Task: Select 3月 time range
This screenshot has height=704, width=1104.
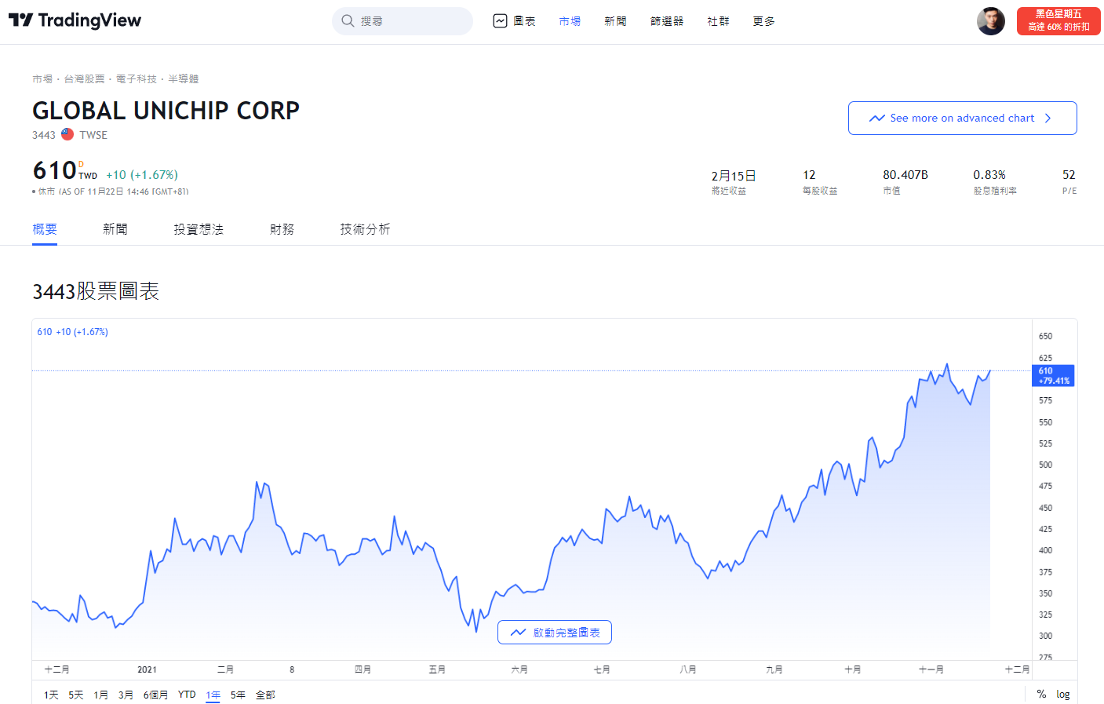Action: tap(126, 695)
